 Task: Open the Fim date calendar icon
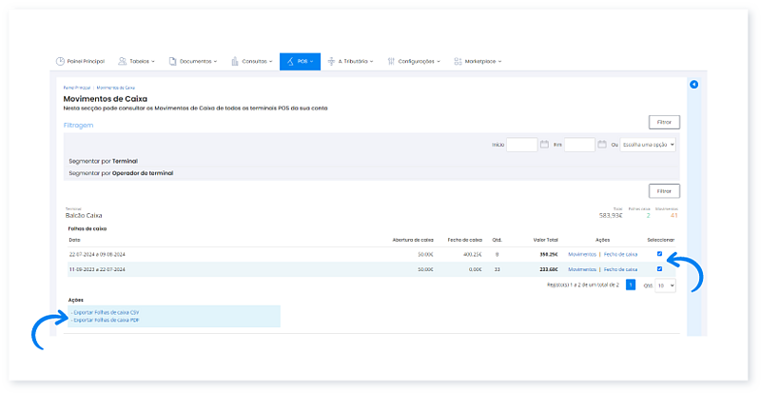pyautogui.click(x=601, y=145)
